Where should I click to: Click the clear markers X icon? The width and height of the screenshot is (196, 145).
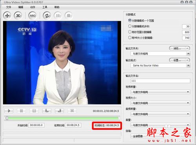72,111
